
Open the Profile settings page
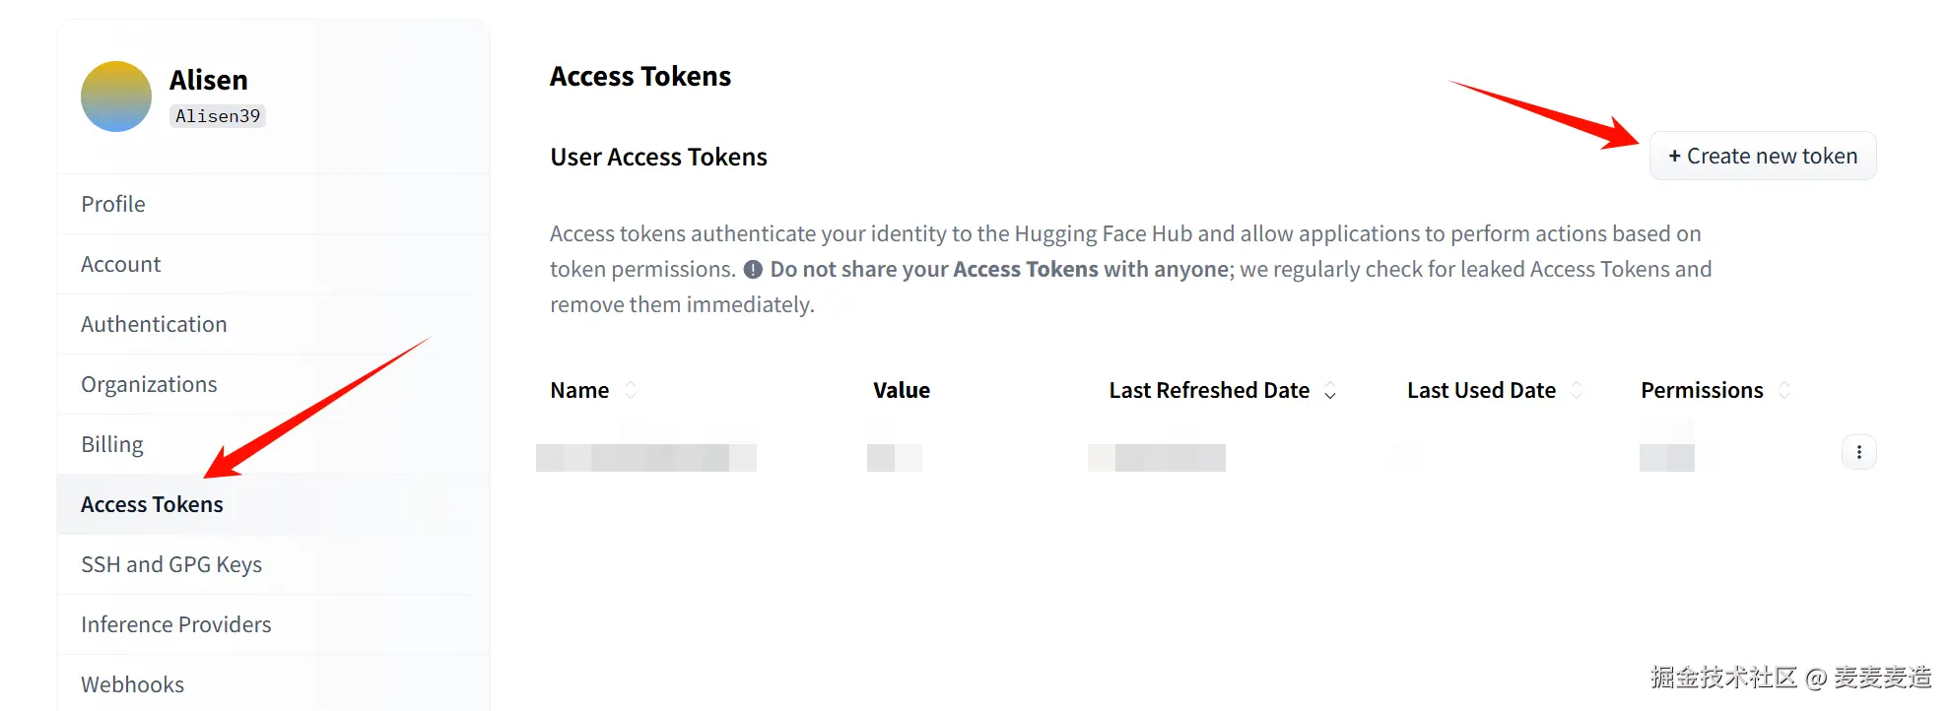pos(113,204)
